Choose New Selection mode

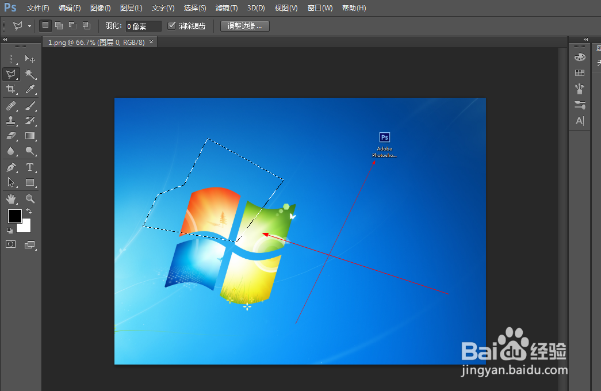point(45,25)
